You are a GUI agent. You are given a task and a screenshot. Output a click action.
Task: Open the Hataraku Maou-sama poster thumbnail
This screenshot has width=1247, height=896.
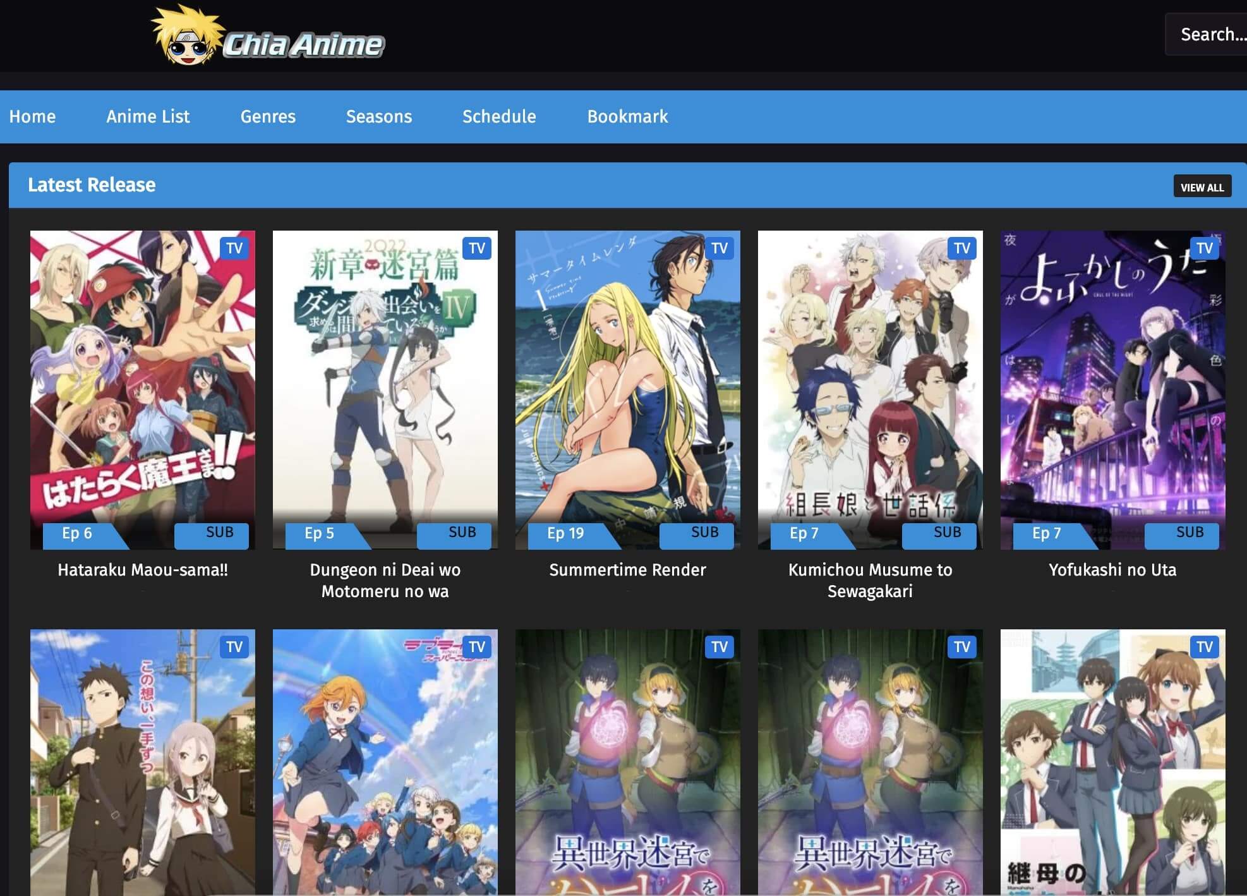click(142, 389)
